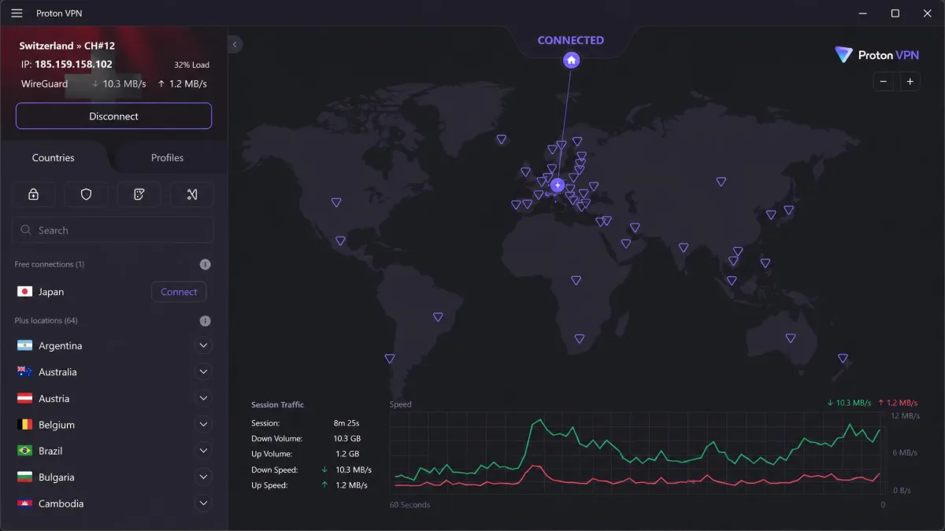Expand the Argentina server list
The height and width of the screenshot is (531, 945).
point(203,345)
